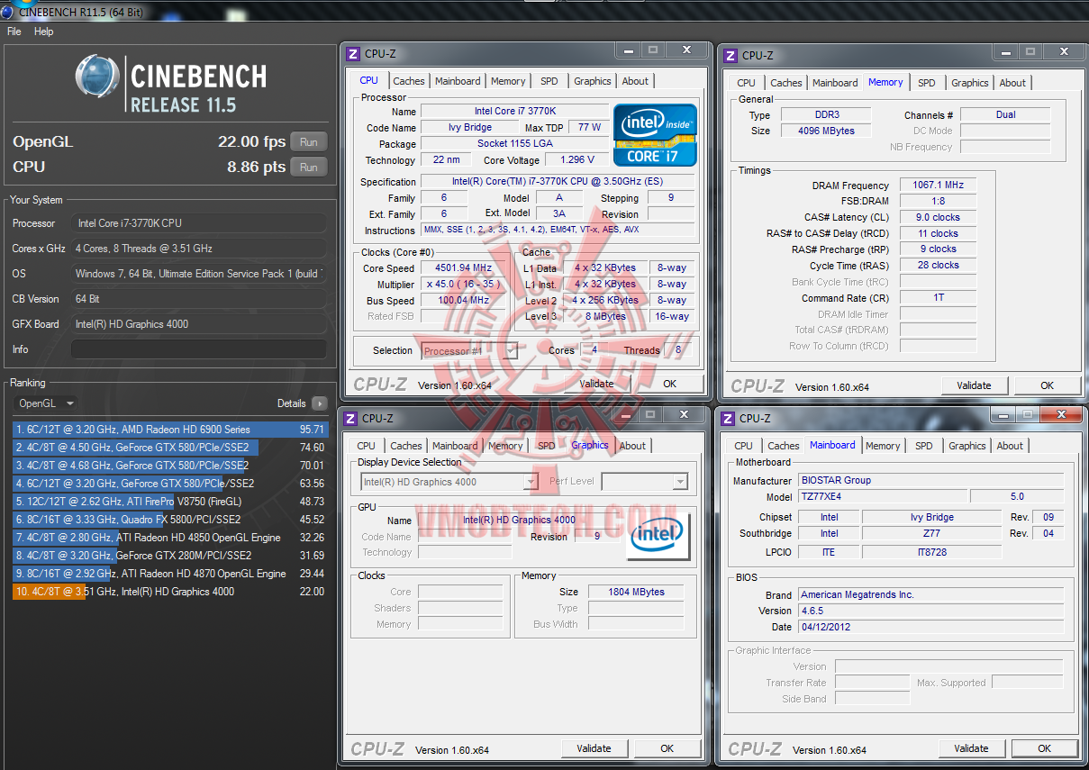This screenshot has height=770, width=1089.
Task: Select ranking row ATI FirePro V8750 (FireGL)
Action: coord(170,502)
